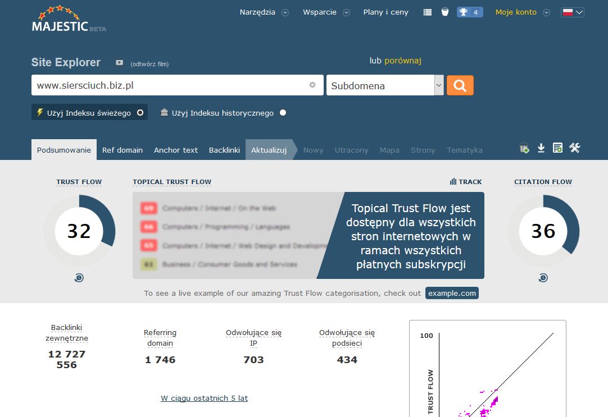Open the list icon in top navigation
Image resolution: width=608 pixels, height=417 pixels.
tap(427, 12)
